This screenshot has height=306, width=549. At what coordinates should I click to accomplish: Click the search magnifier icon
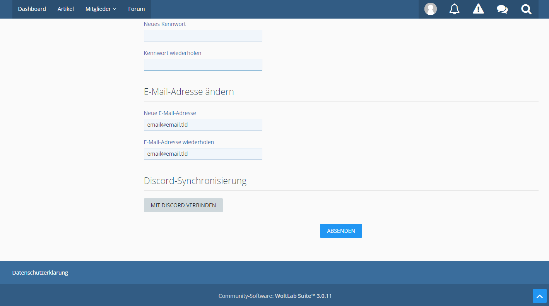(526, 9)
